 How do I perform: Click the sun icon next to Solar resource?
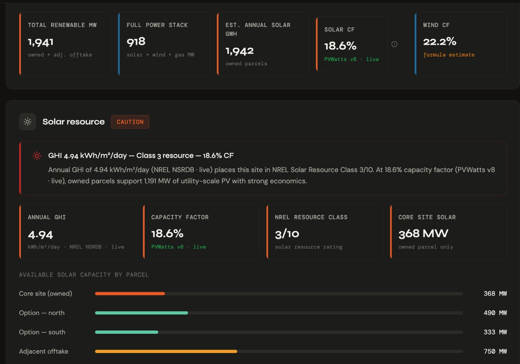tap(28, 122)
